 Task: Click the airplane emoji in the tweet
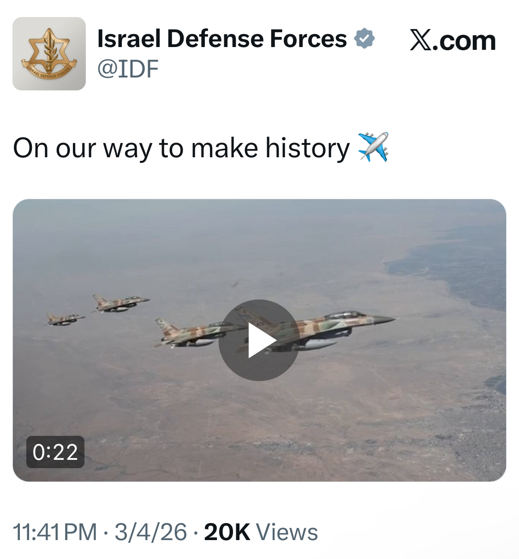373,148
